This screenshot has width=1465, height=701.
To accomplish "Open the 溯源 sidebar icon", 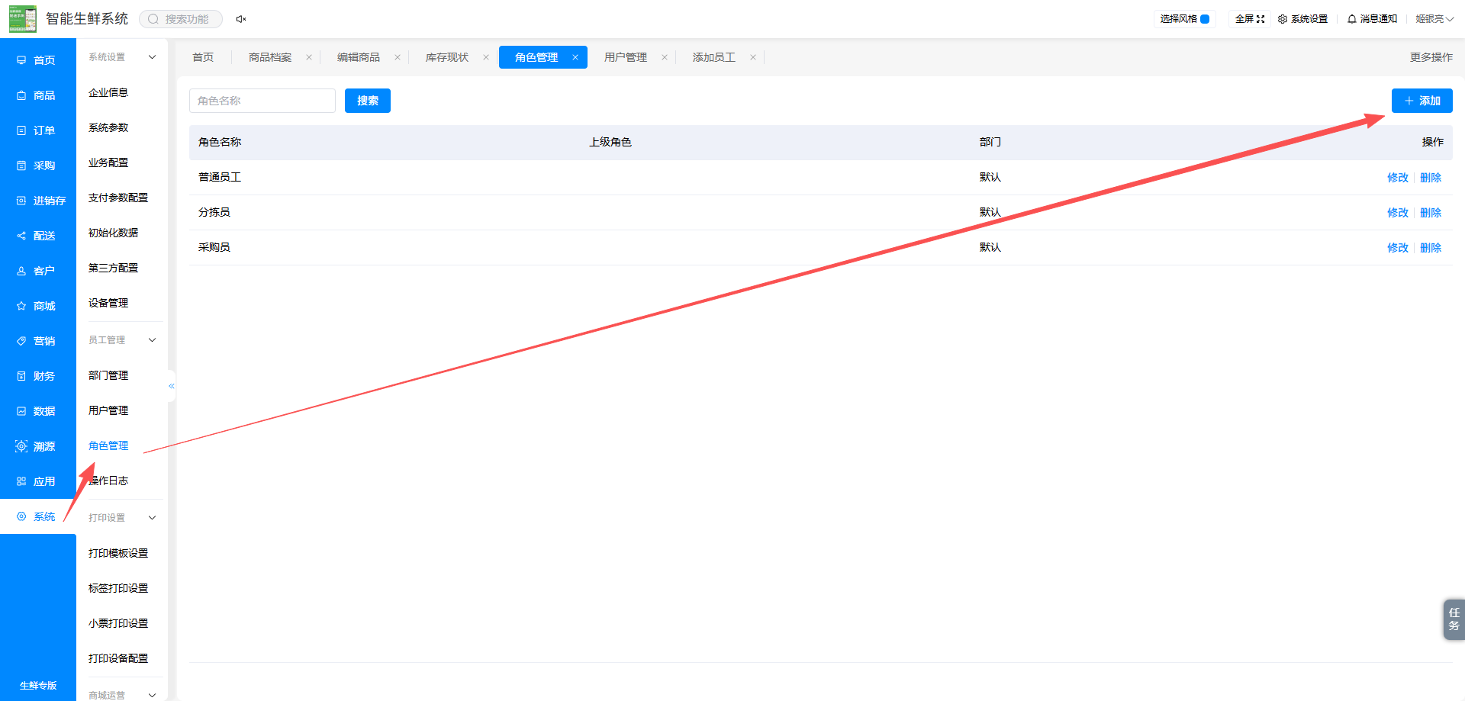I will point(21,446).
